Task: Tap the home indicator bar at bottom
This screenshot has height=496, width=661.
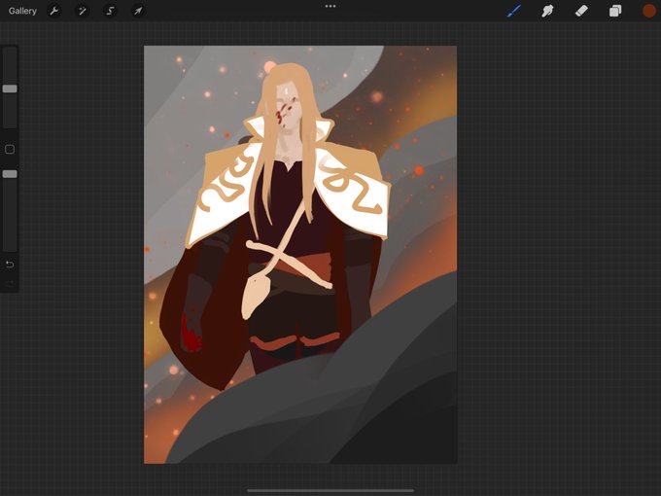Action: 330,490
